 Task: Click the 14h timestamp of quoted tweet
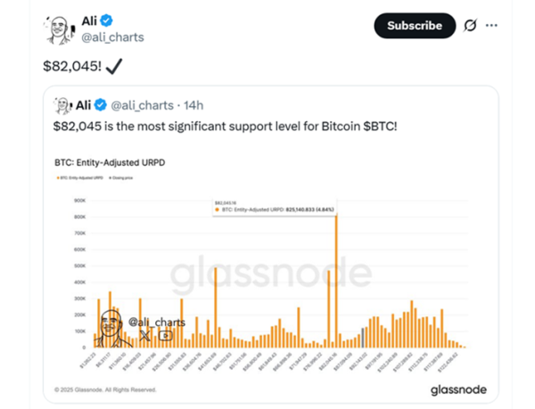pos(196,104)
